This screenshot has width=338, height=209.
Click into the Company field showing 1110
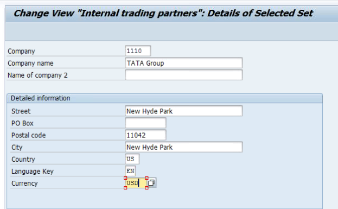point(138,51)
